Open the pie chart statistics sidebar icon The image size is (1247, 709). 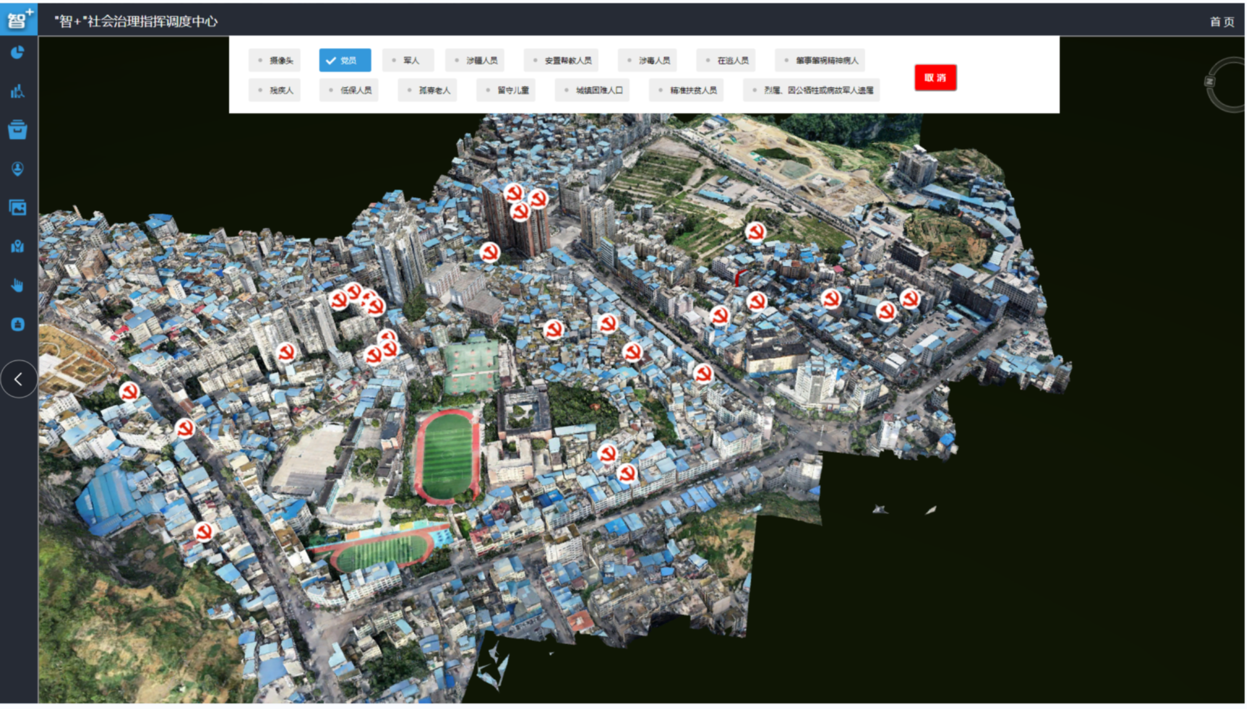pos(18,52)
